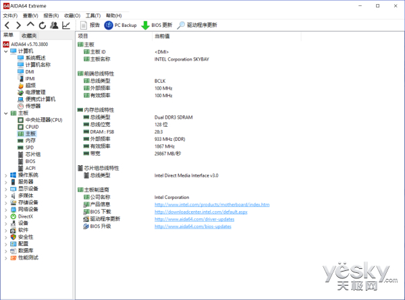Screen dimensions: 405x300
Task: Select 系统概述 in the tree
Action: click(x=32, y=58)
